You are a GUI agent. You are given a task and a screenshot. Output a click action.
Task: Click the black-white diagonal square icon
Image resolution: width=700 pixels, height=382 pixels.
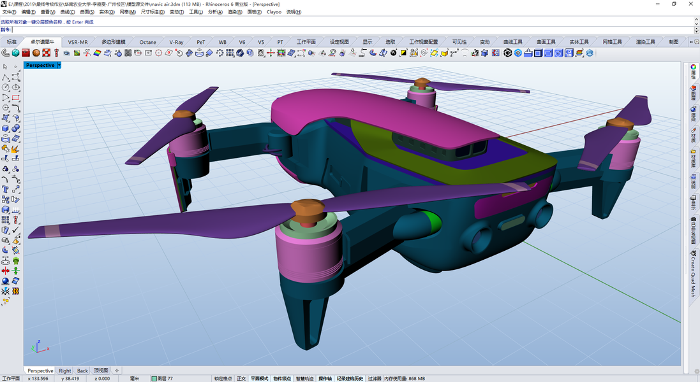coord(403,53)
